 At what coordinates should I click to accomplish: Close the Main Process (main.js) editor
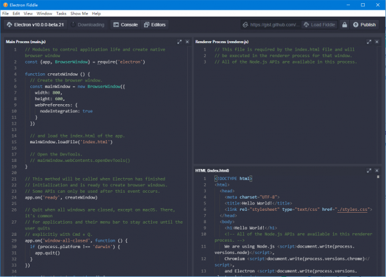pos(187,42)
